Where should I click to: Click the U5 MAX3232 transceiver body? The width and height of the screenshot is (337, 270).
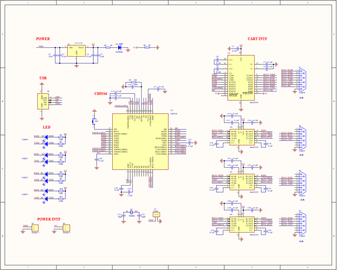(x=242, y=182)
